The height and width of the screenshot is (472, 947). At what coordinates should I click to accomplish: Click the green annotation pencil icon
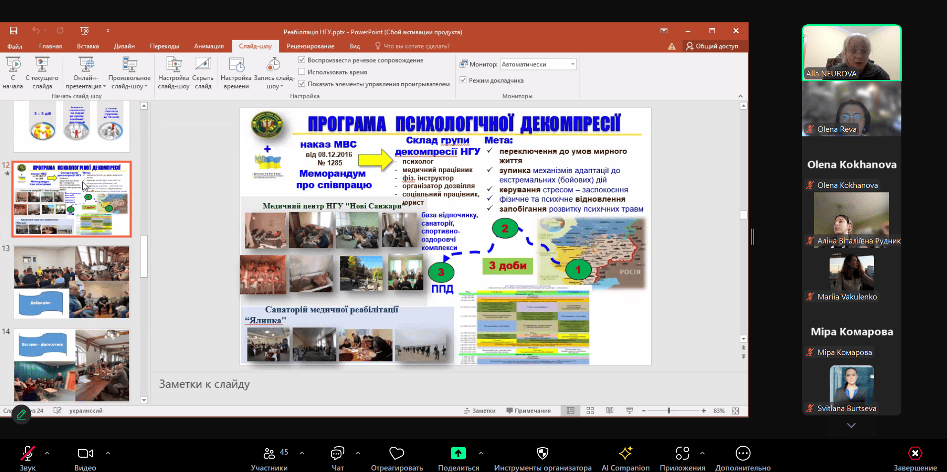click(x=21, y=414)
